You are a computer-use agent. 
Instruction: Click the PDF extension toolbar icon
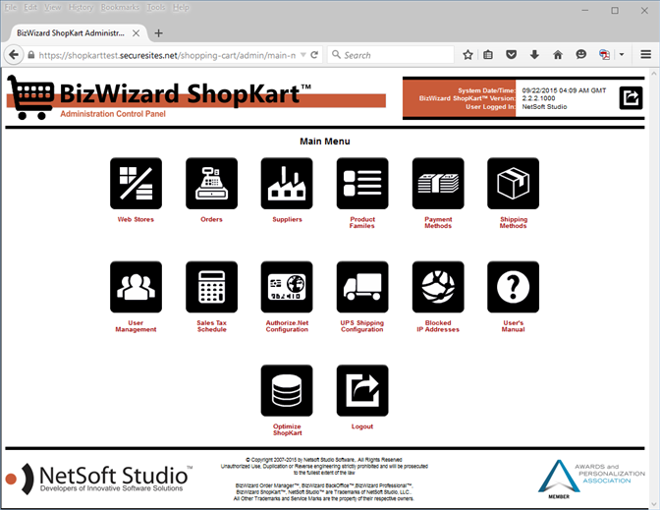(604, 55)
